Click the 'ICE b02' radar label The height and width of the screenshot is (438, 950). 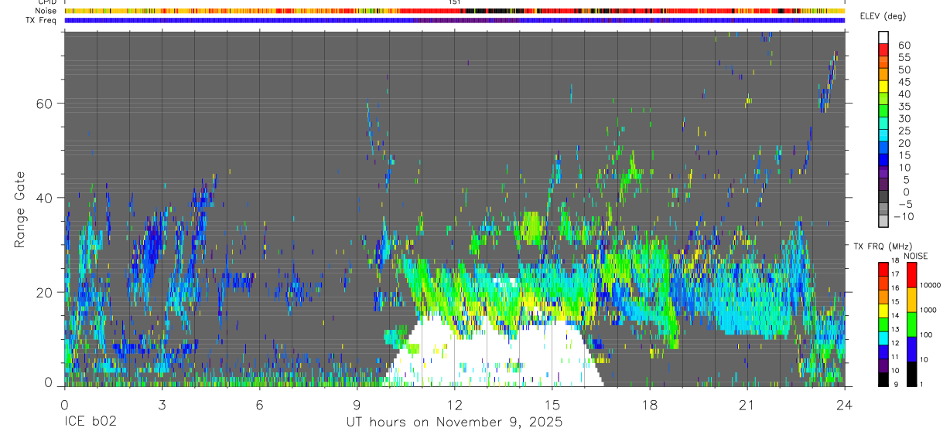[91, 423]
